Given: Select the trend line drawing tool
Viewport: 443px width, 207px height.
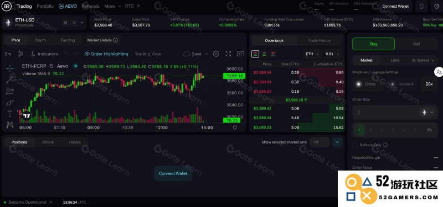Looking at the screenshot, I should pos(10,79).
